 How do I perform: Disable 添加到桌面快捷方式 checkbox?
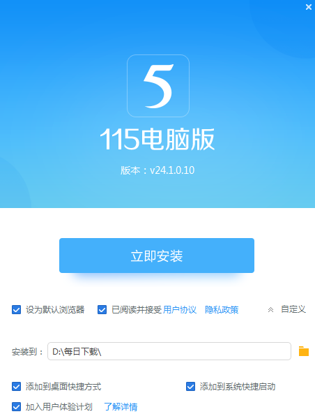click(16, 387)
